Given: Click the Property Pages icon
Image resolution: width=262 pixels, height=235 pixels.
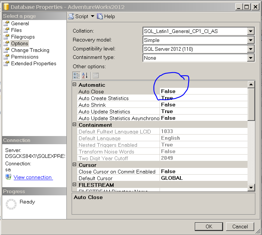Looking at the screenshot, I should pyautogui.click(x=95, y=76).
